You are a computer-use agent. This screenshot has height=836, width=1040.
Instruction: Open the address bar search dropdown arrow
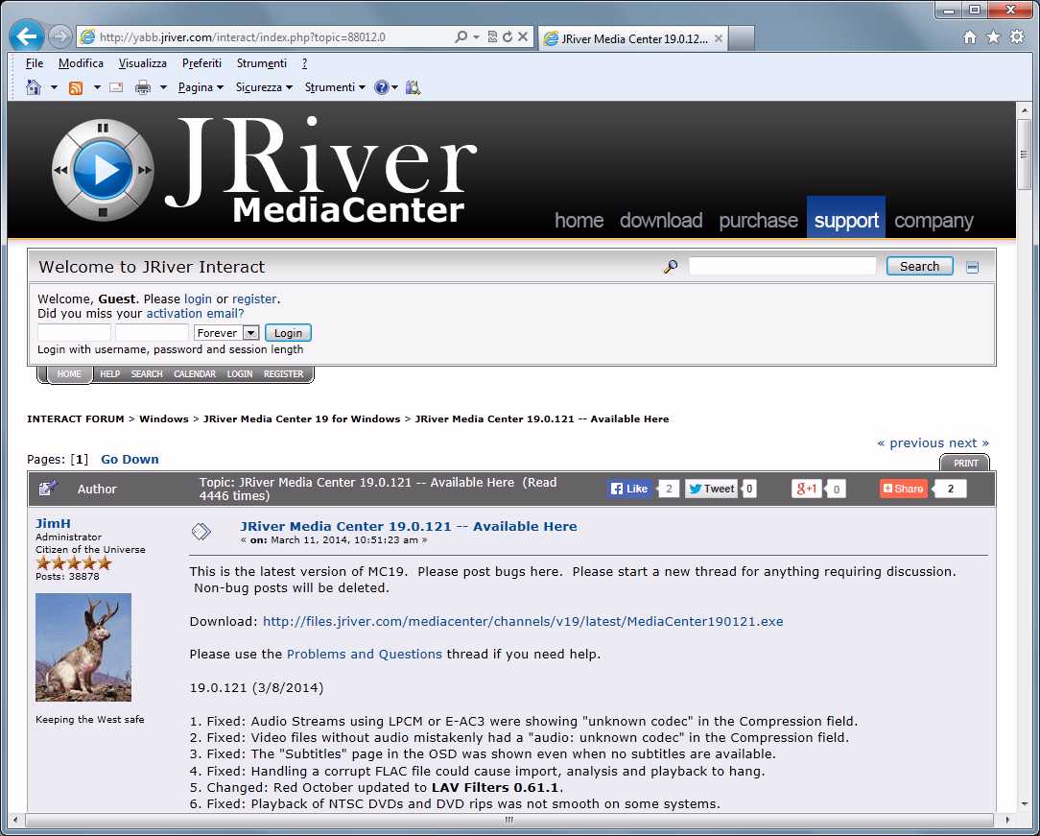pos(476,37)
